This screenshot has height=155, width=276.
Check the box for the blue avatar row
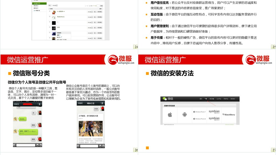(x=50, y=33)
